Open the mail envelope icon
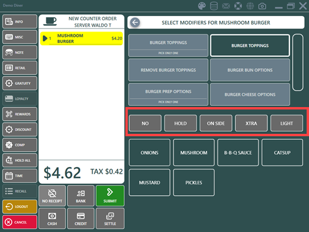 [x=226, y=6]
